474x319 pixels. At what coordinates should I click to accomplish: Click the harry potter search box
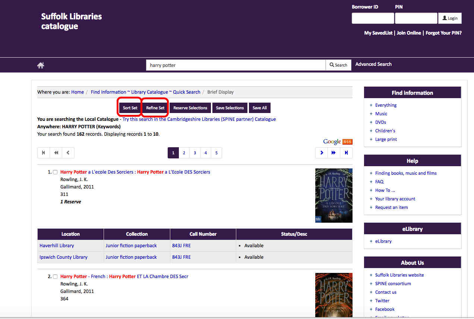click(x=236, y=65)
